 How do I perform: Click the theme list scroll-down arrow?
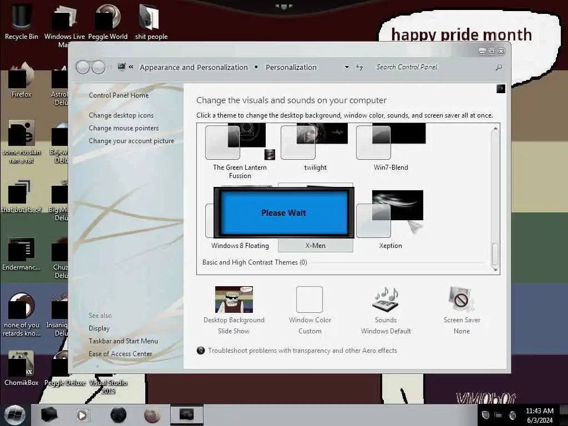tap(495, 270)
